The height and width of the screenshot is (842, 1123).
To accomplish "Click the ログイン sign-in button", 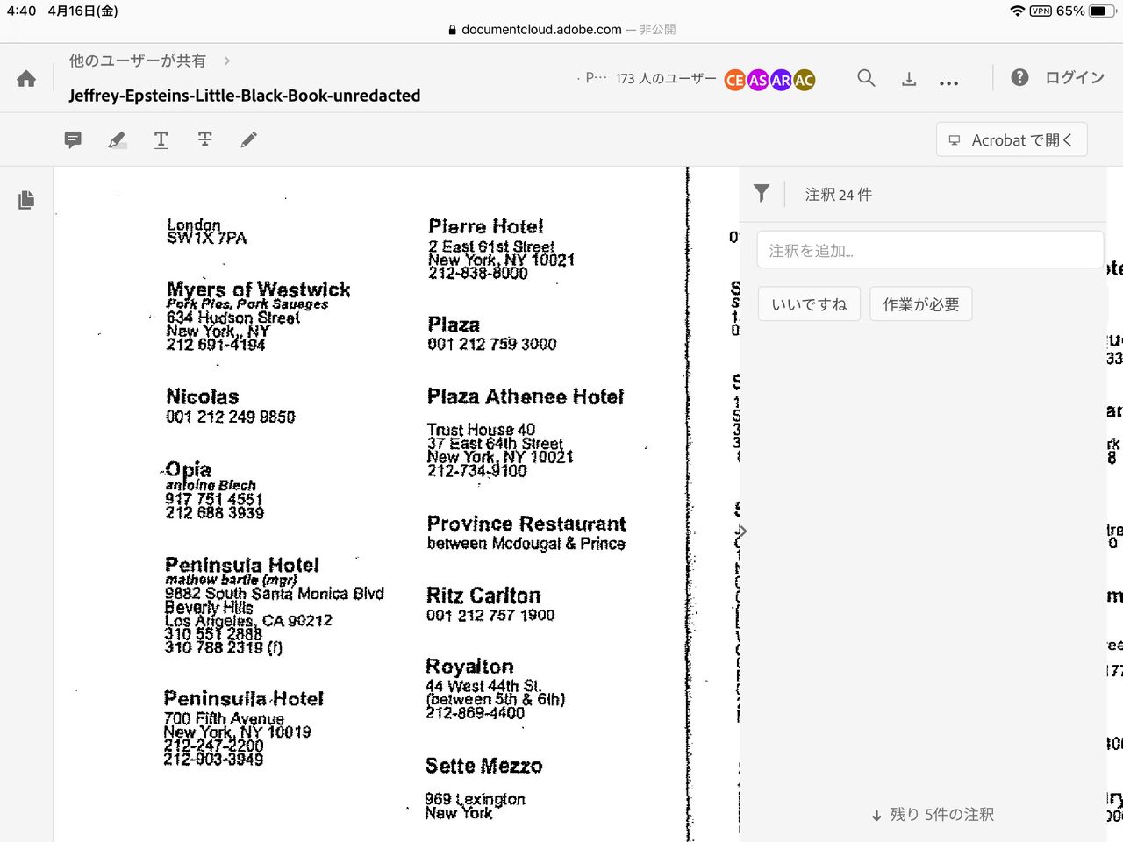I will tap(1075, 77).
